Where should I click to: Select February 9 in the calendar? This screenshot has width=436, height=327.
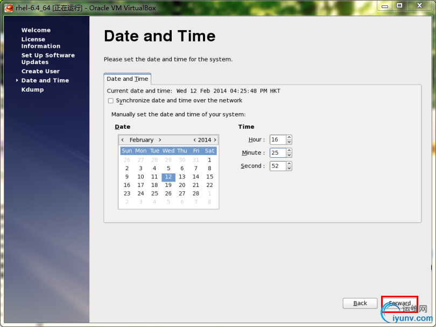click(x=127, y=177)
